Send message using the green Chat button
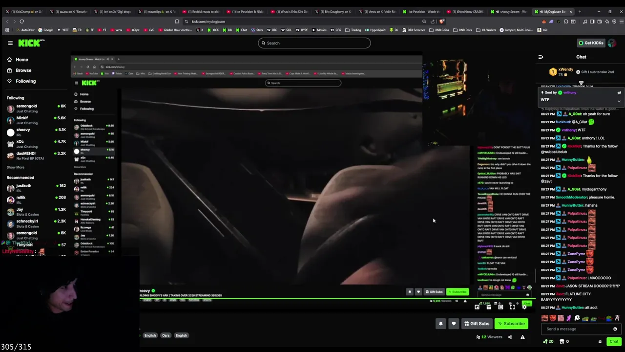 tap(614, 342)
